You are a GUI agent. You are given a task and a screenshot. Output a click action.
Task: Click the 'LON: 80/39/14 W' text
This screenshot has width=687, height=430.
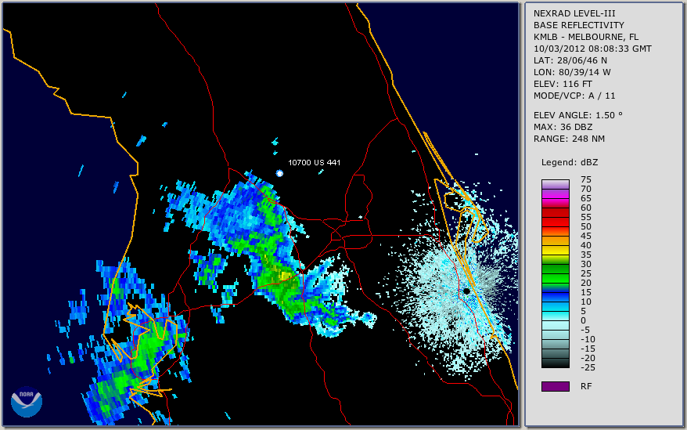[572, 72]
